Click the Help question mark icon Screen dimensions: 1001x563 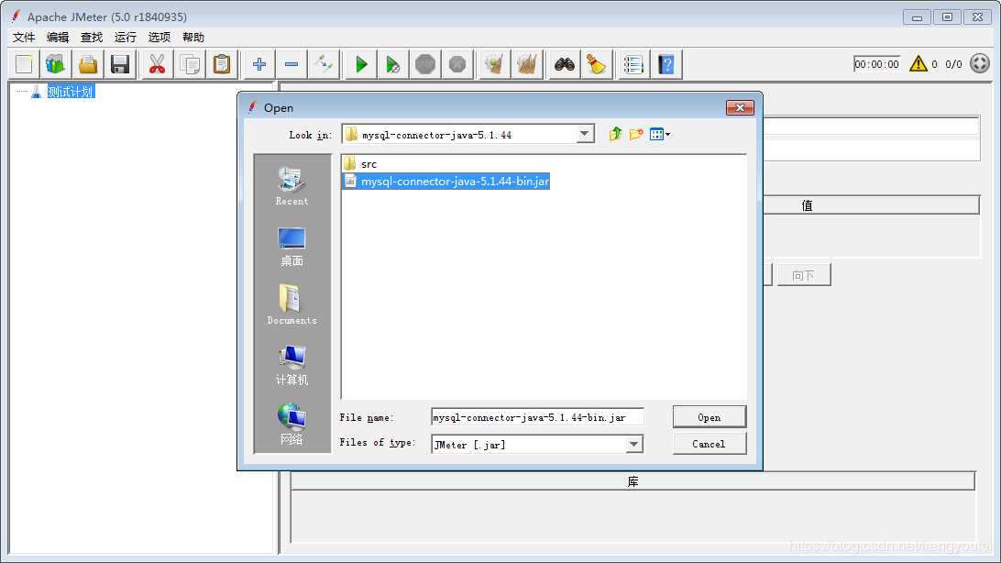coord(665,64)
